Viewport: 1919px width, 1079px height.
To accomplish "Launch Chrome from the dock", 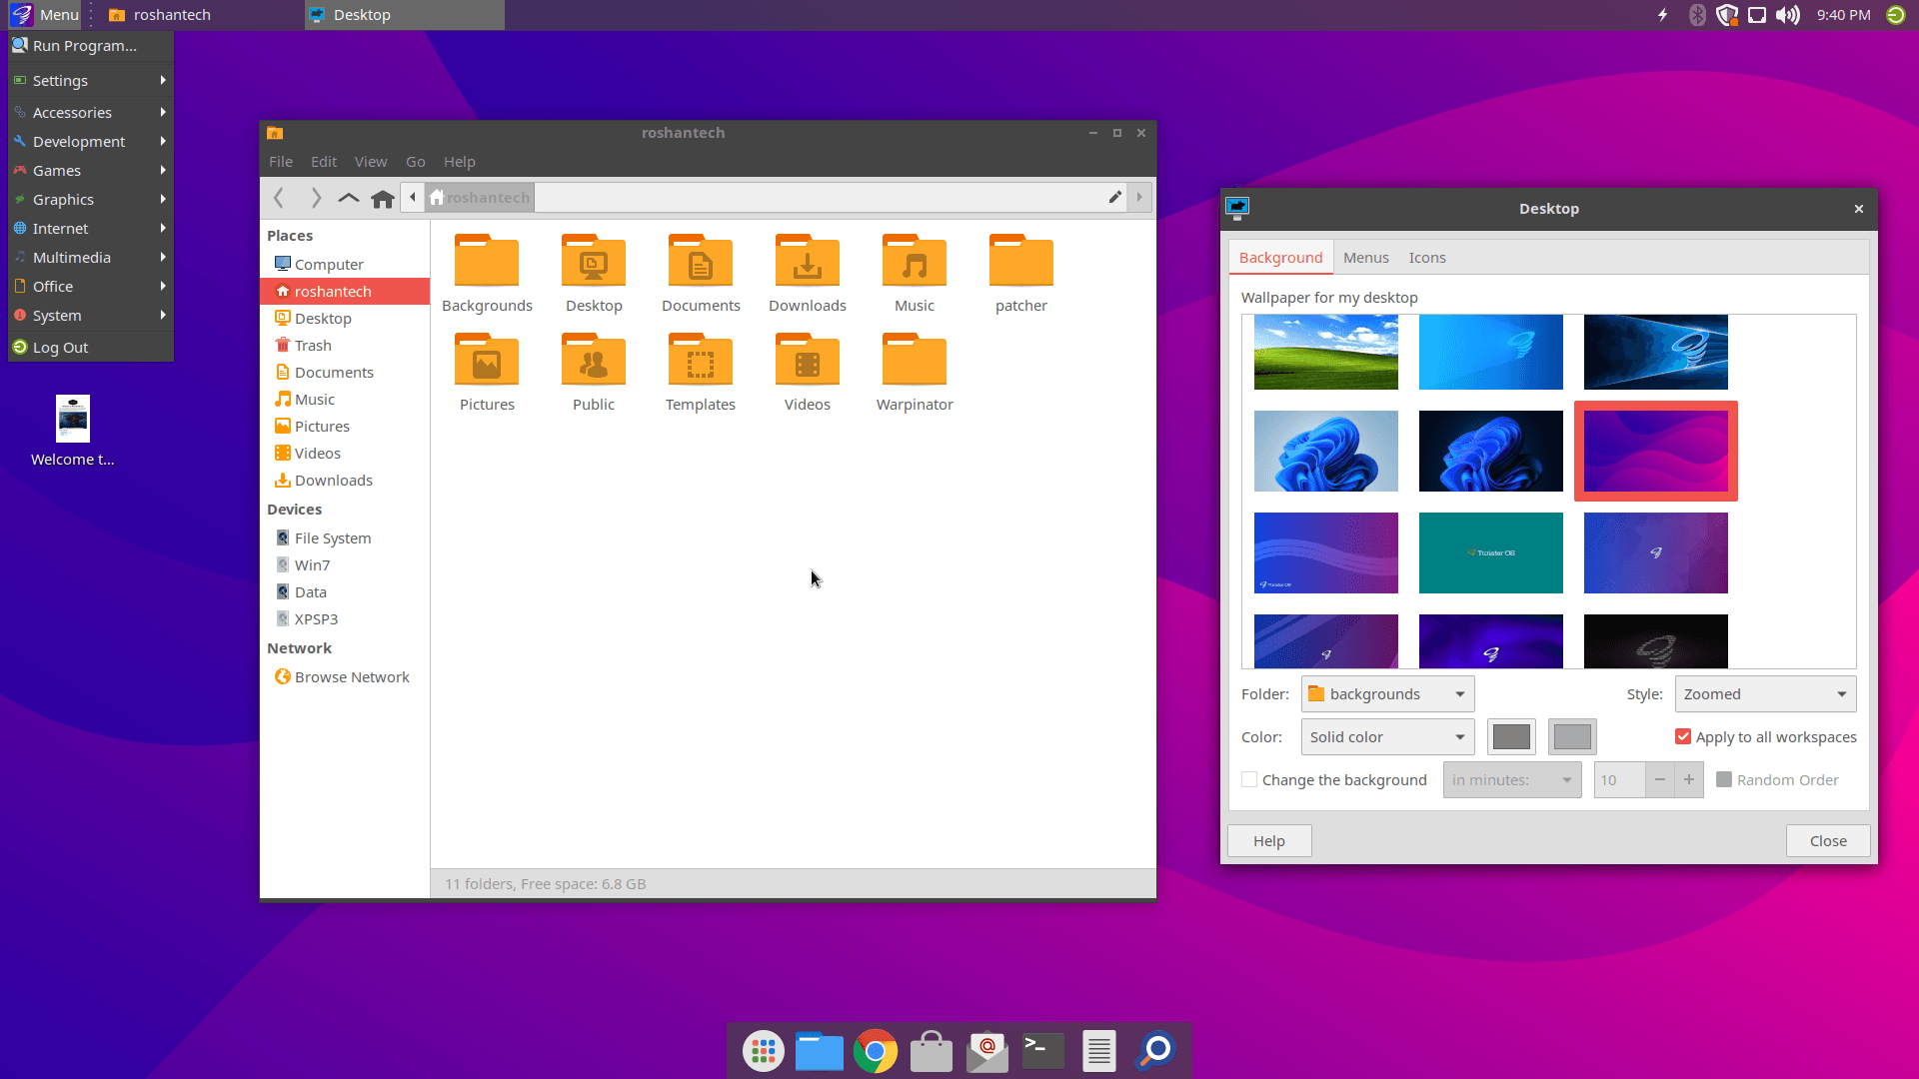I will coord(876,1051).
